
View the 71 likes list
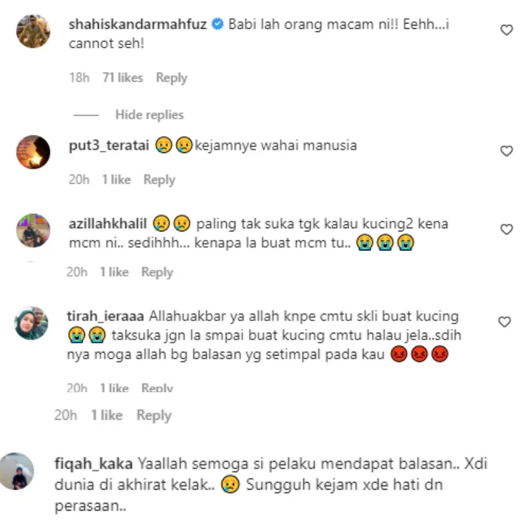(x=122, y=78)
